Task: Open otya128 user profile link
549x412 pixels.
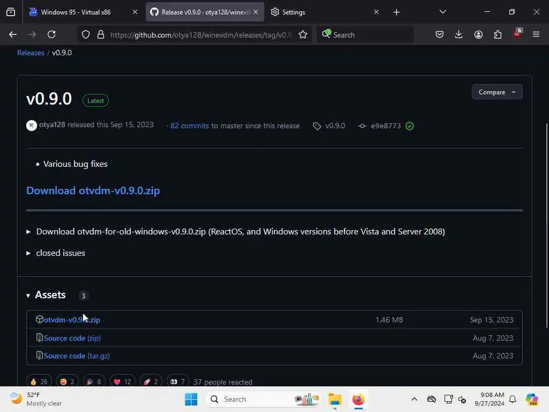Action: coord(52,124)
